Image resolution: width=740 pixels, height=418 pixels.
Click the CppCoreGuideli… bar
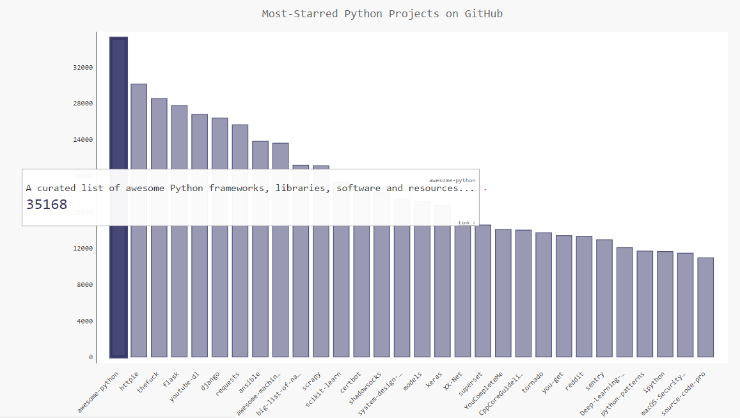tap(524, 293)
